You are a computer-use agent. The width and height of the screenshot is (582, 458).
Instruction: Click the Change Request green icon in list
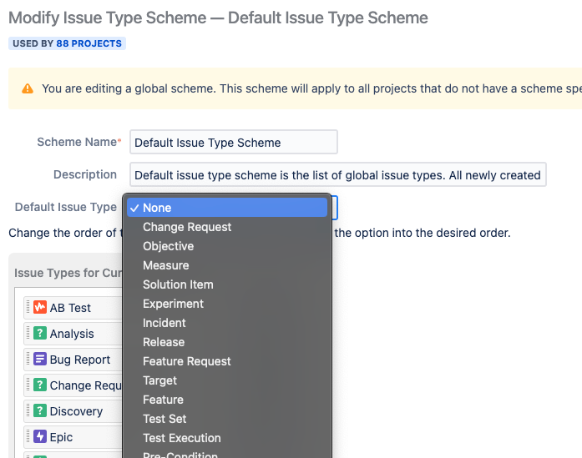(40, 385)
